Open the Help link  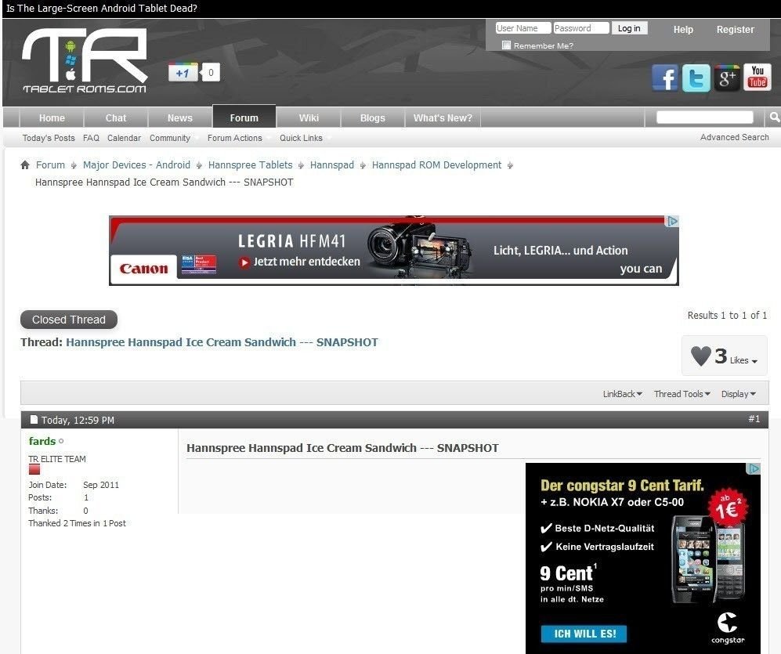tap(683, 30)
